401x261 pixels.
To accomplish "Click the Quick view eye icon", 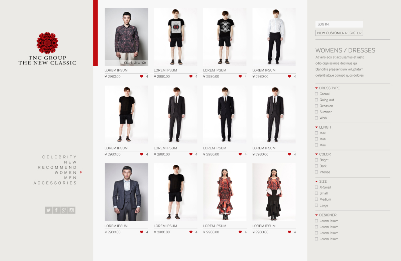I will (144, 62).
